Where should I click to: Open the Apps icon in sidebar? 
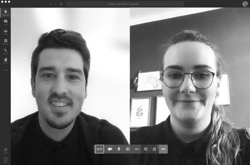5,151
